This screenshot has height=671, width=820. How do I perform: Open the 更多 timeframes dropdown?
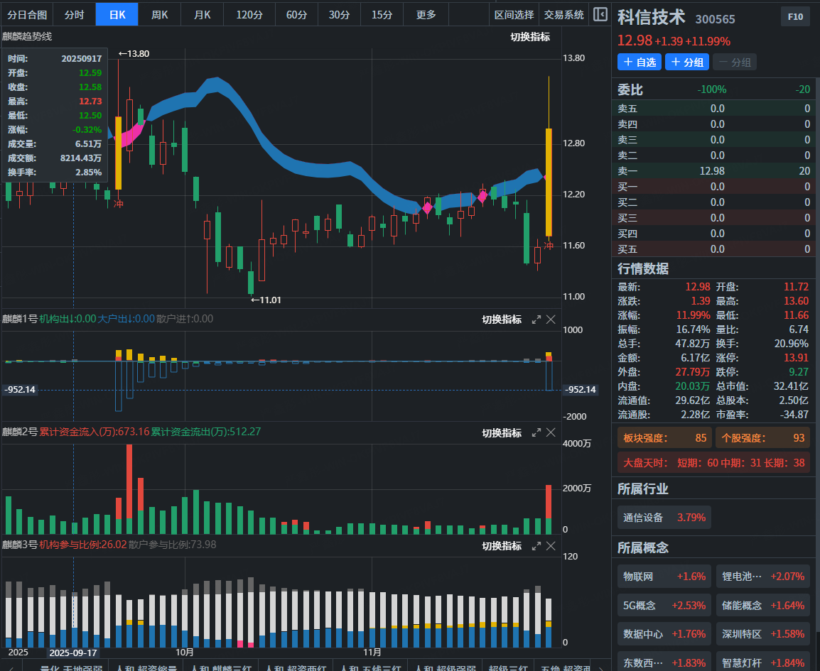426,14
